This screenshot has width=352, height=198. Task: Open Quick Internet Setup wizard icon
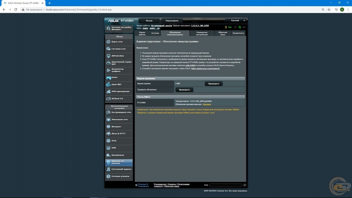pyautogui.click(x=109, y=28)
